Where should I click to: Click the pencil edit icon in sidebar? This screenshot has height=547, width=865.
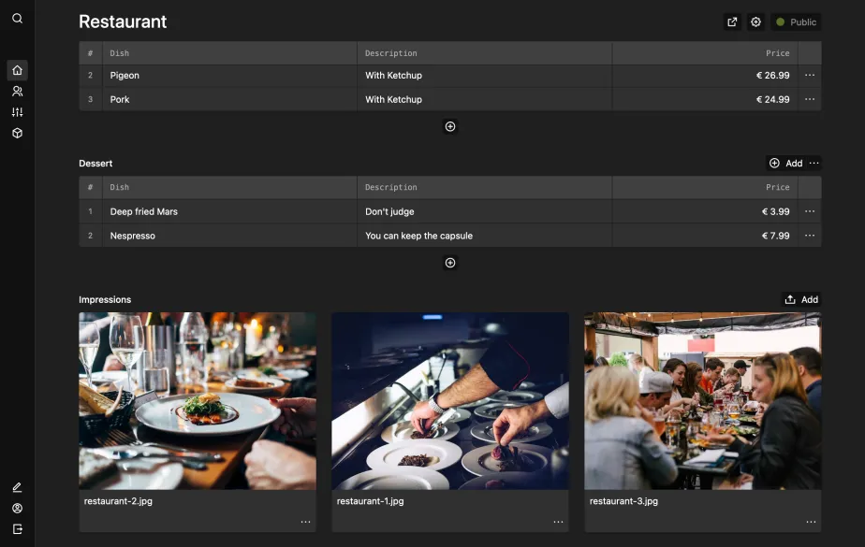tap(17, 487)
